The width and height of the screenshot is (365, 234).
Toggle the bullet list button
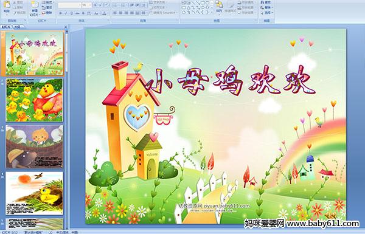tap(116, 5)
